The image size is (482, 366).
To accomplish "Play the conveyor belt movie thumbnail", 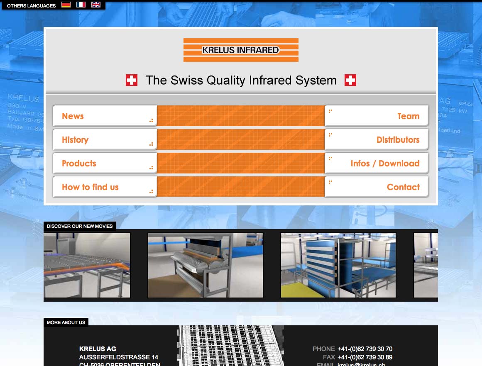I will (87, 265).
